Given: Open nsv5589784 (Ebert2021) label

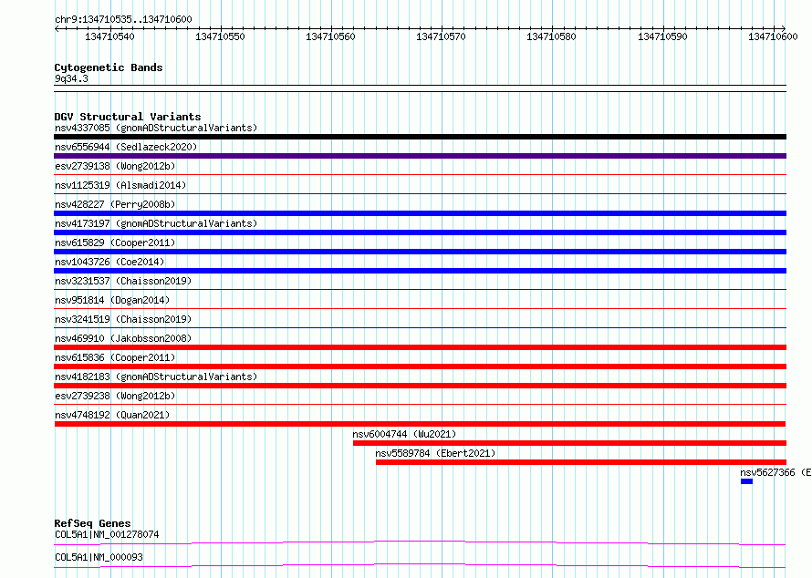Looking at the screenshot, I should pos(435,453).
